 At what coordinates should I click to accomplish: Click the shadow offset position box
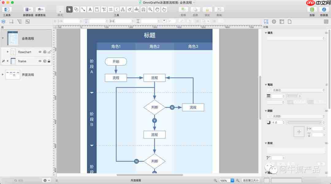[299, 132]
